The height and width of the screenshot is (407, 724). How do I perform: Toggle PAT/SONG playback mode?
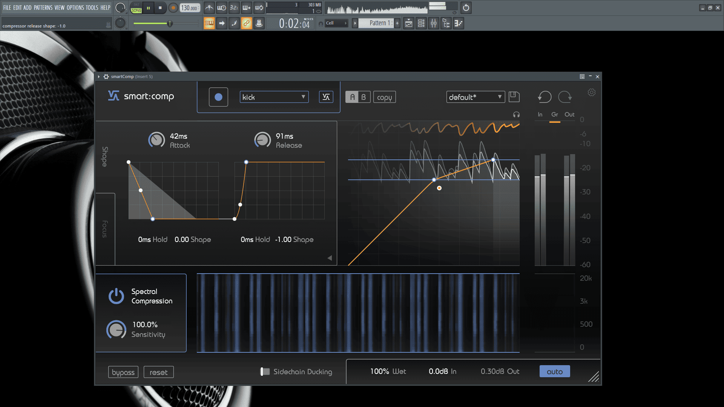(136, 8)
